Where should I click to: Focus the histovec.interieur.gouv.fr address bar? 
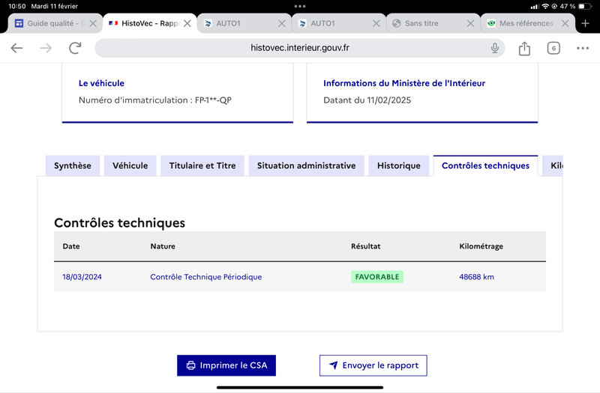coord(299,48)
